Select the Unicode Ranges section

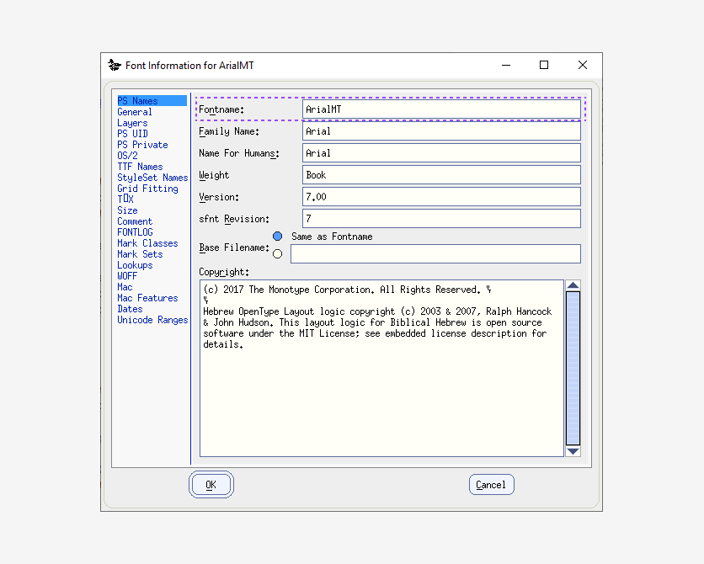coord(152,320)
